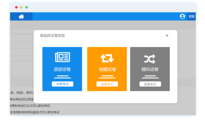Select the 抽题试卷 title text
The image size is (205, 122).
point(107,69)
